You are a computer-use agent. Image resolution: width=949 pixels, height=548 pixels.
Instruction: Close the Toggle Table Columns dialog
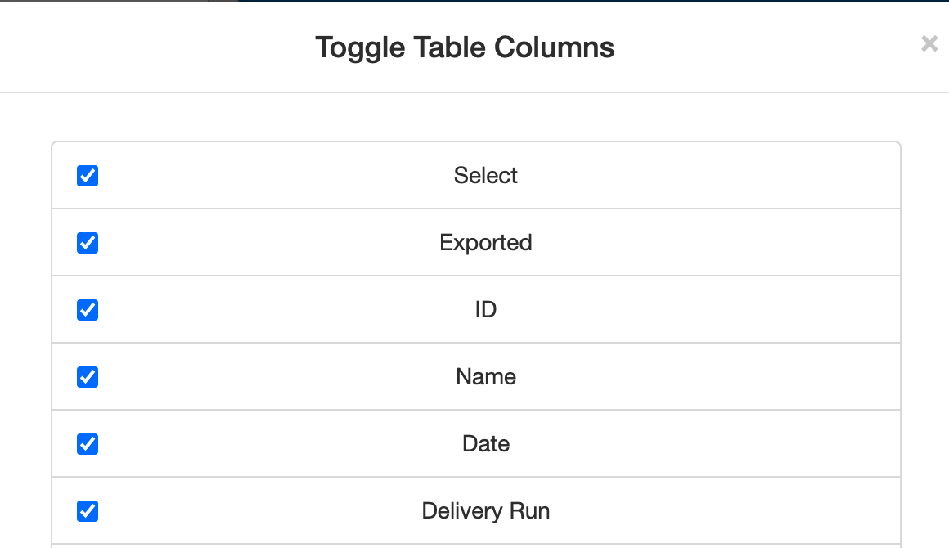tap(929, 44)
